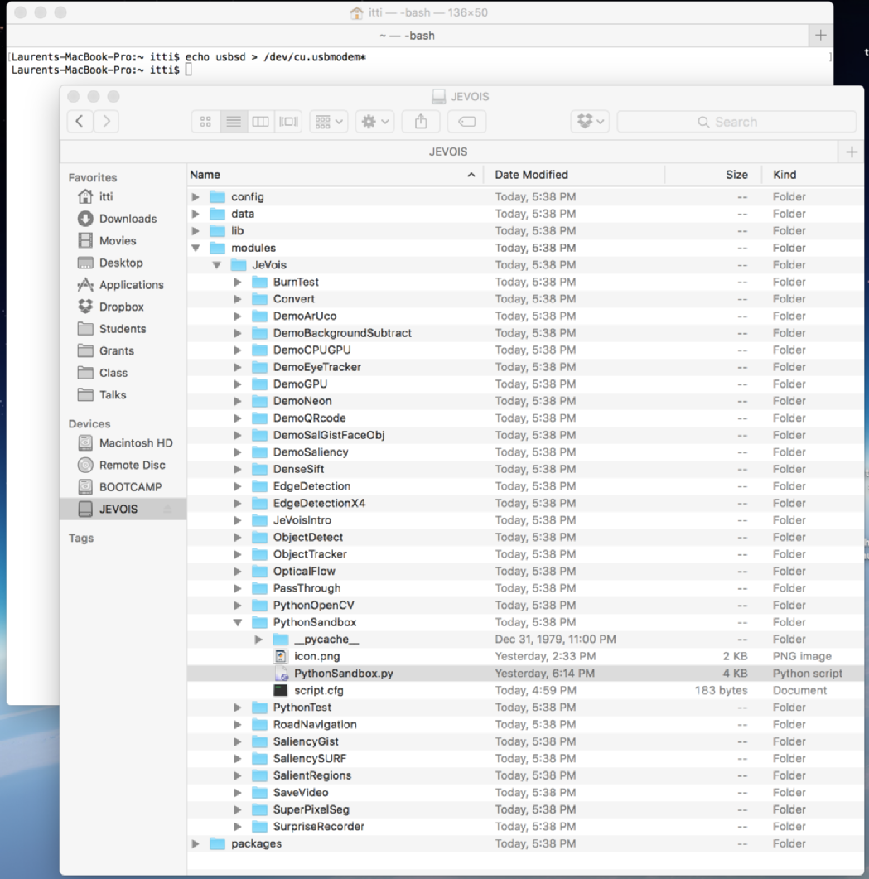
Task: Expand the config folder
Action: (196, 197)
